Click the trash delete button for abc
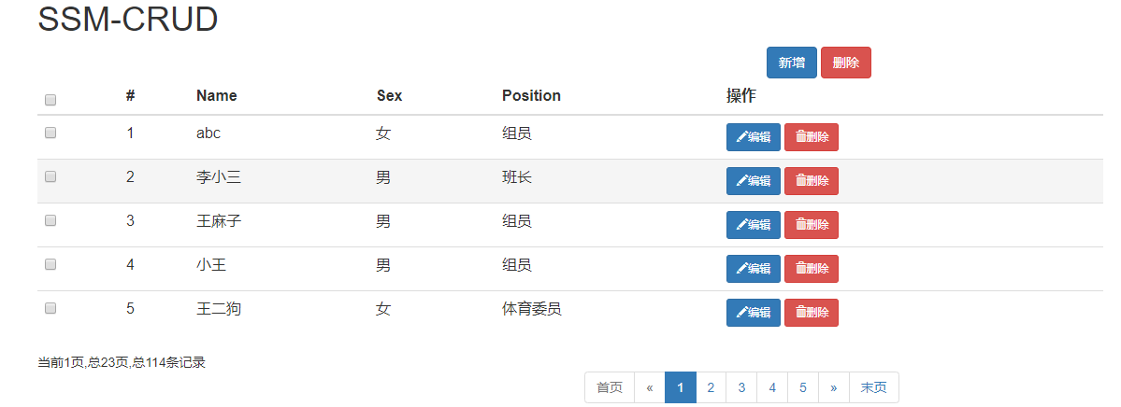Screen dimensions: 1121x407 pos(811,137)
